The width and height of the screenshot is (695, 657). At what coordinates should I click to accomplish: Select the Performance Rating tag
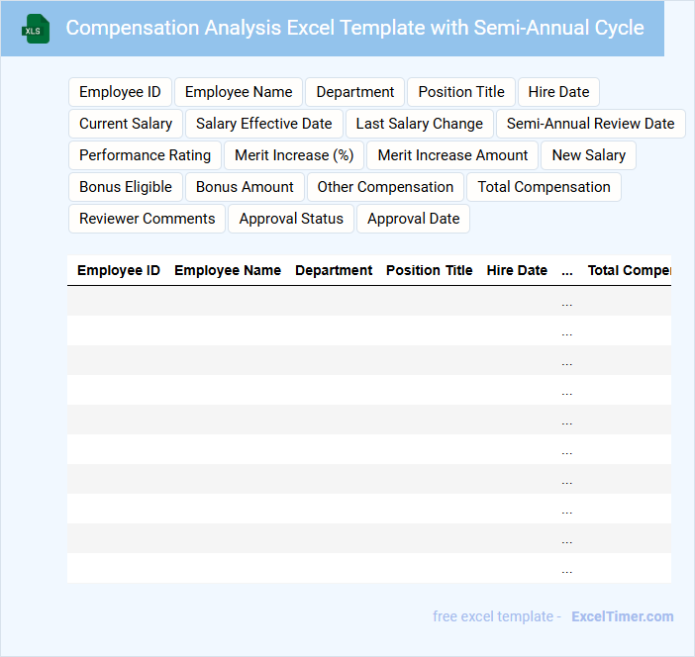pyautogui.click(x=145, y=155)
